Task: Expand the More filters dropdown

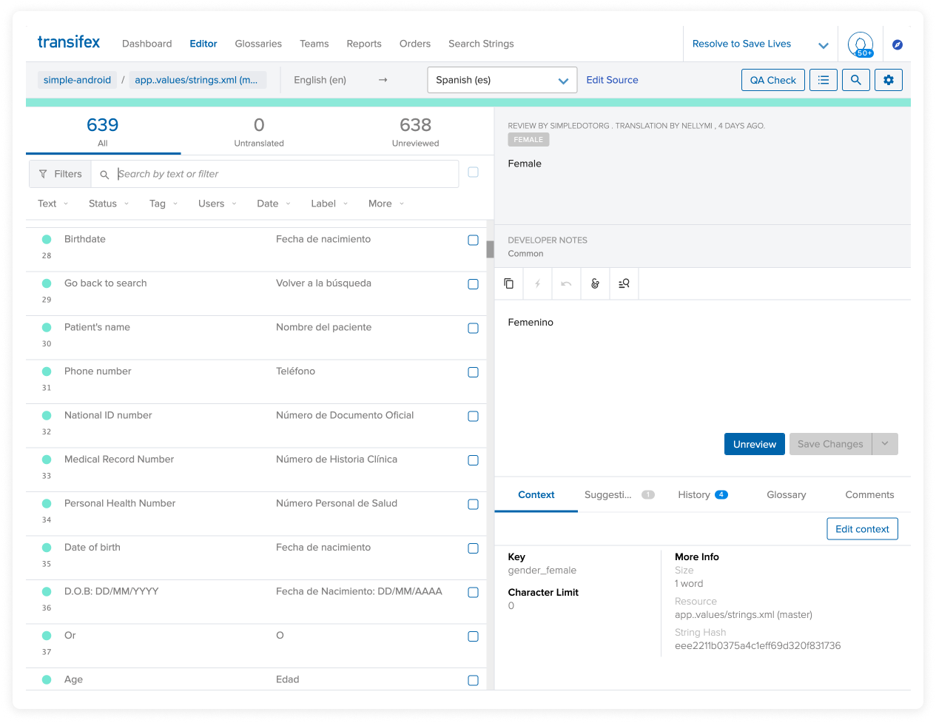Action: pos(386,204)
